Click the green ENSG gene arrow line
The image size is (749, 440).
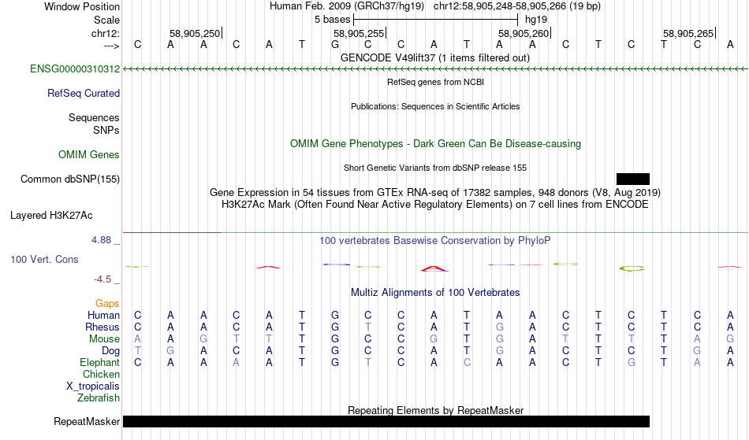pyautogui.click(x=435, y=69)
